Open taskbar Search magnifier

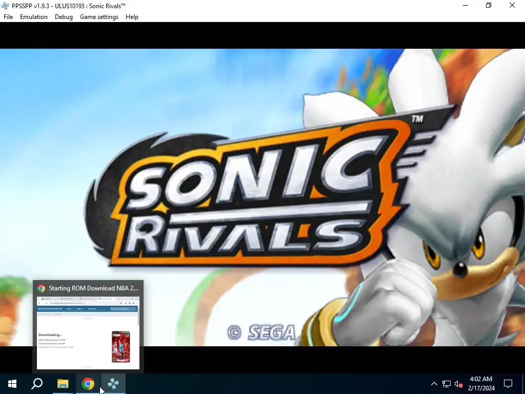pyautogui.click(x=37, y=384)
